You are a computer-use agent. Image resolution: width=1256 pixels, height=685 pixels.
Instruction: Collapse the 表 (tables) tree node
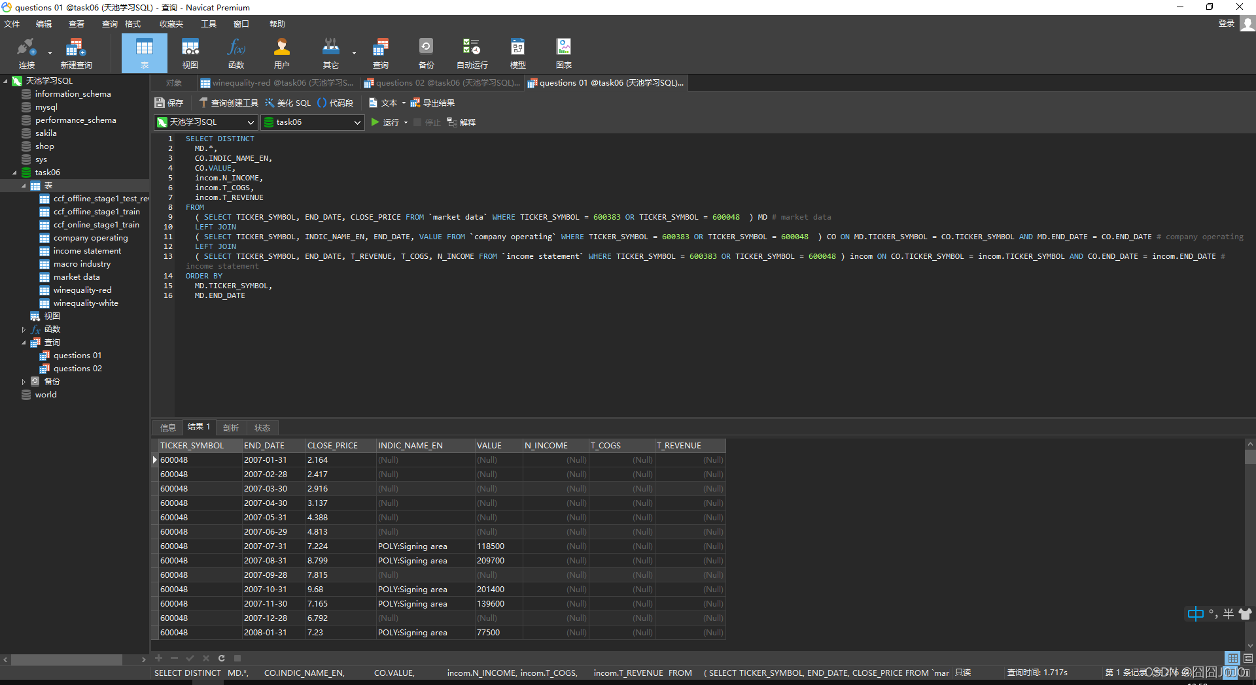(24, 186)
